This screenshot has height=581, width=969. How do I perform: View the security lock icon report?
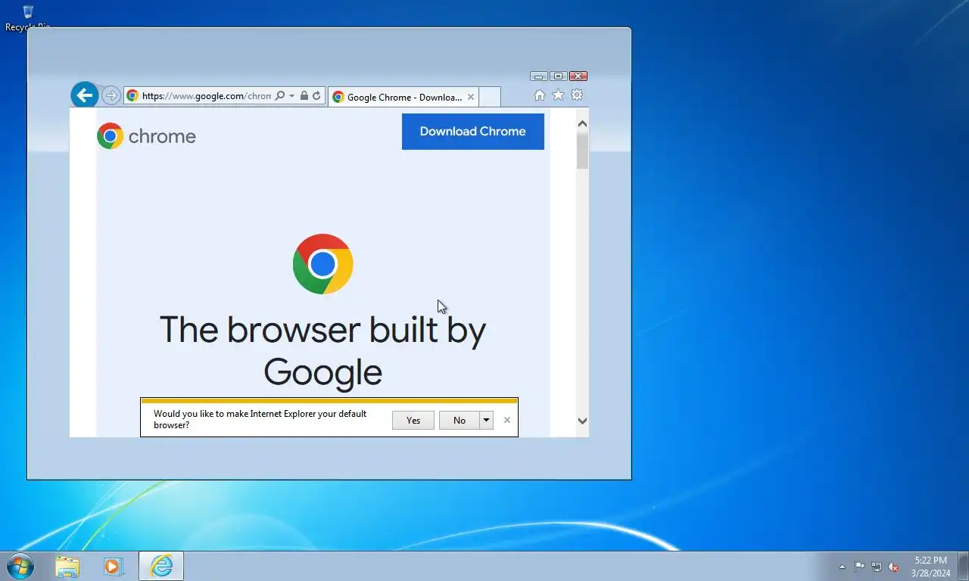[x=304, y=96]
